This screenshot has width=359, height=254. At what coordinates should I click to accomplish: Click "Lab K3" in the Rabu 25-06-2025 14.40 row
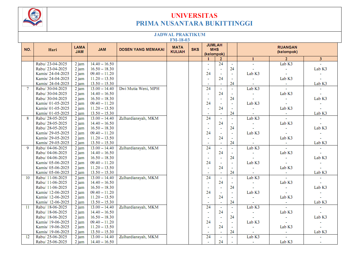[x=286, y=242]
